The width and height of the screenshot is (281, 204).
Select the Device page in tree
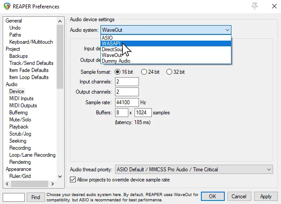pyautogui.click(x=17, y=91)
